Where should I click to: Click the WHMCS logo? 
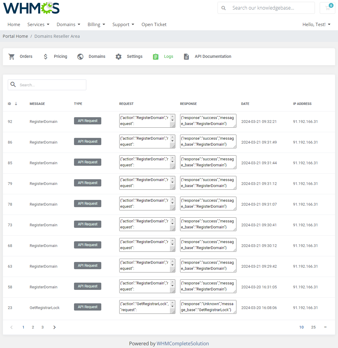pyautogui.click(x=31, y=8)
